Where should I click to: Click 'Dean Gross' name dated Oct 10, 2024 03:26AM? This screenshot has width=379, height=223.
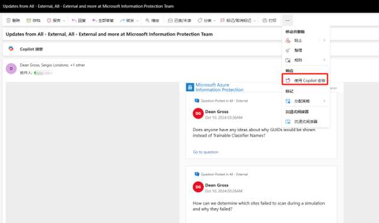(x=217, y=185)
